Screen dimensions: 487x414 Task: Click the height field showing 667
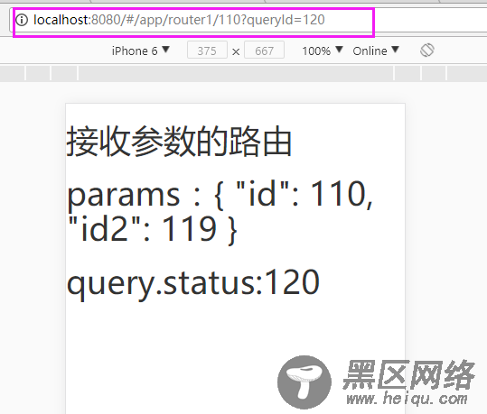(265, 51)
